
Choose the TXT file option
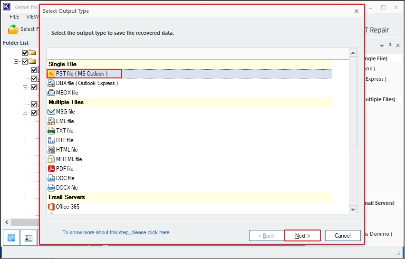click(x=189, y=131)
